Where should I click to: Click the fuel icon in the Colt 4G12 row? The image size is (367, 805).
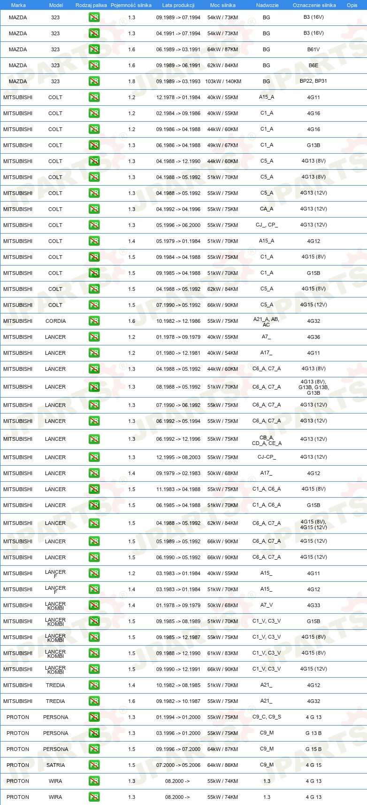point(94,241)
